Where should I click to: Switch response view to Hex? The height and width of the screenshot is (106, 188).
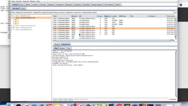click(x=69, y=48)
